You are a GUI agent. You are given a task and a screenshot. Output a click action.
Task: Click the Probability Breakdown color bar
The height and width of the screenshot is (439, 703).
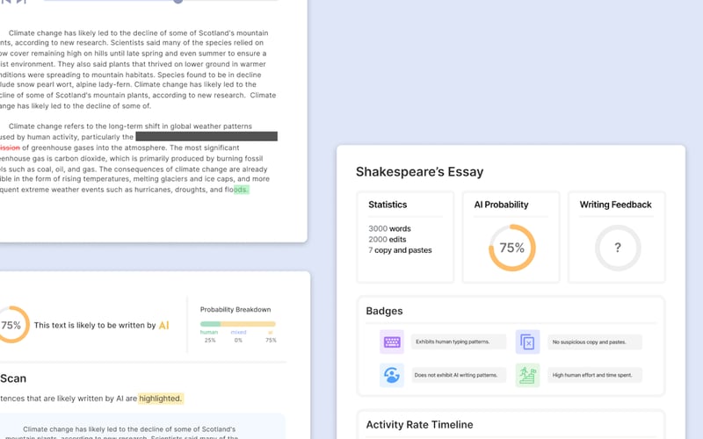(x=237, y=324)
